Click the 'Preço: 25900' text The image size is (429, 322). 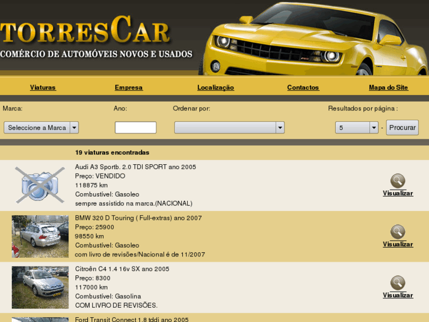pos(94,227)
